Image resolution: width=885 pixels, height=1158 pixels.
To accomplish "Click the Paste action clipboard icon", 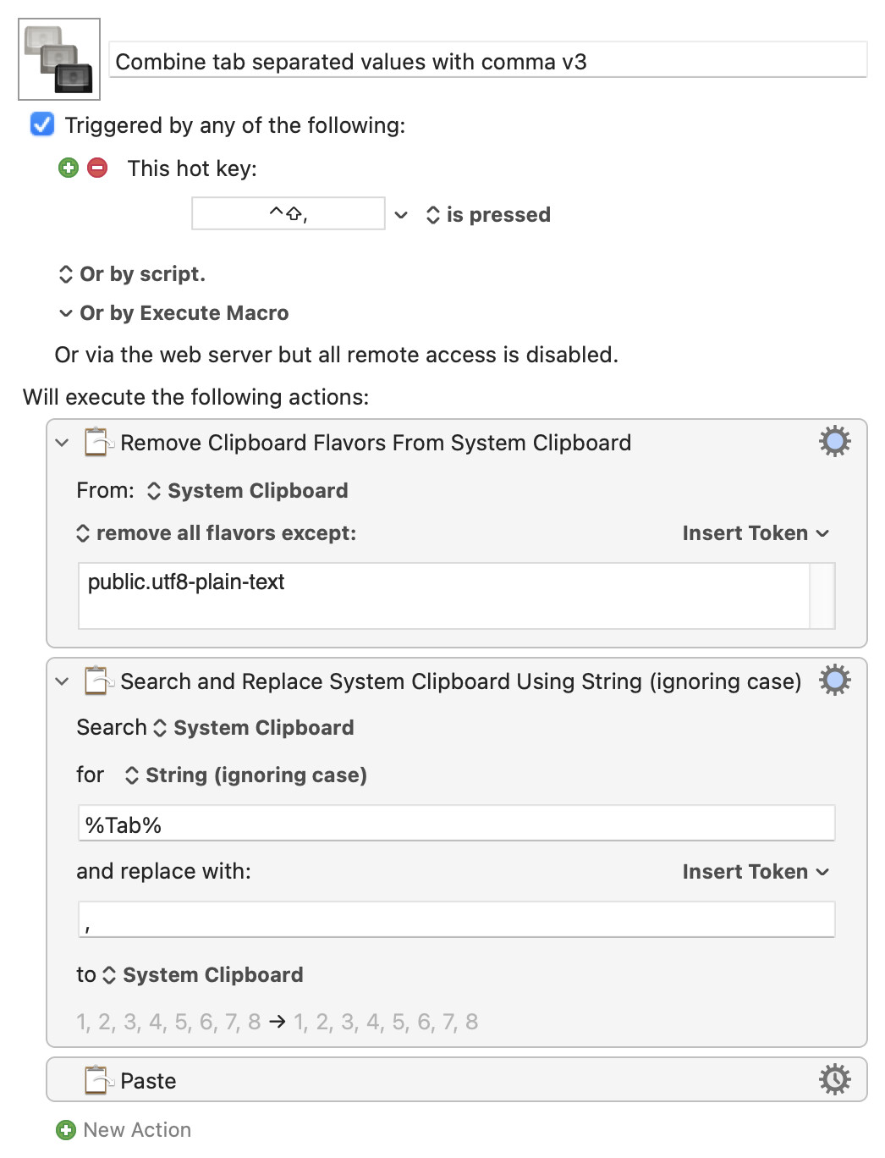I will [x=97, y=1079].
